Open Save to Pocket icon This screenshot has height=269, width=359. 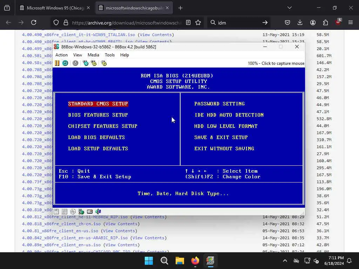[287, 22]
